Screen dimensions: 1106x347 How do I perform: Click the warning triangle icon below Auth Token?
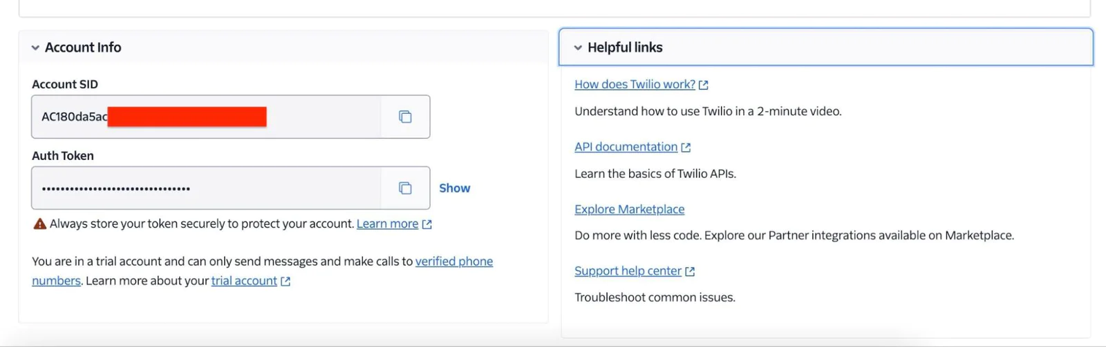tap(39, 224)
